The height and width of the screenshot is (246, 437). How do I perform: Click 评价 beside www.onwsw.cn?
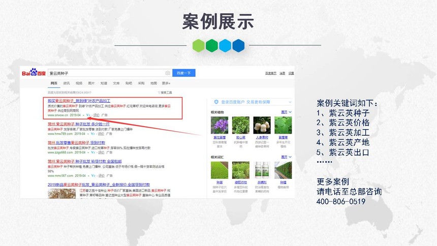(x=97, y=115)
